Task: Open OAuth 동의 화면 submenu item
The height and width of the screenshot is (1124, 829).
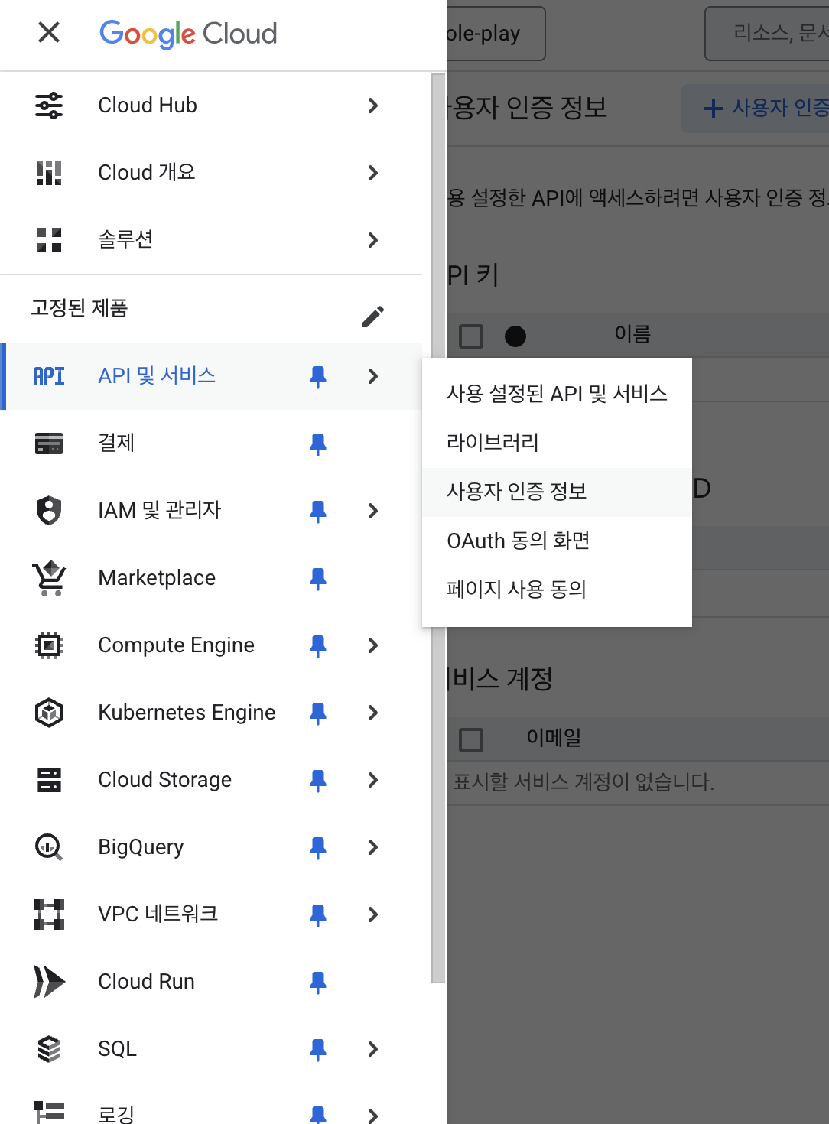Action: point(557,541)
